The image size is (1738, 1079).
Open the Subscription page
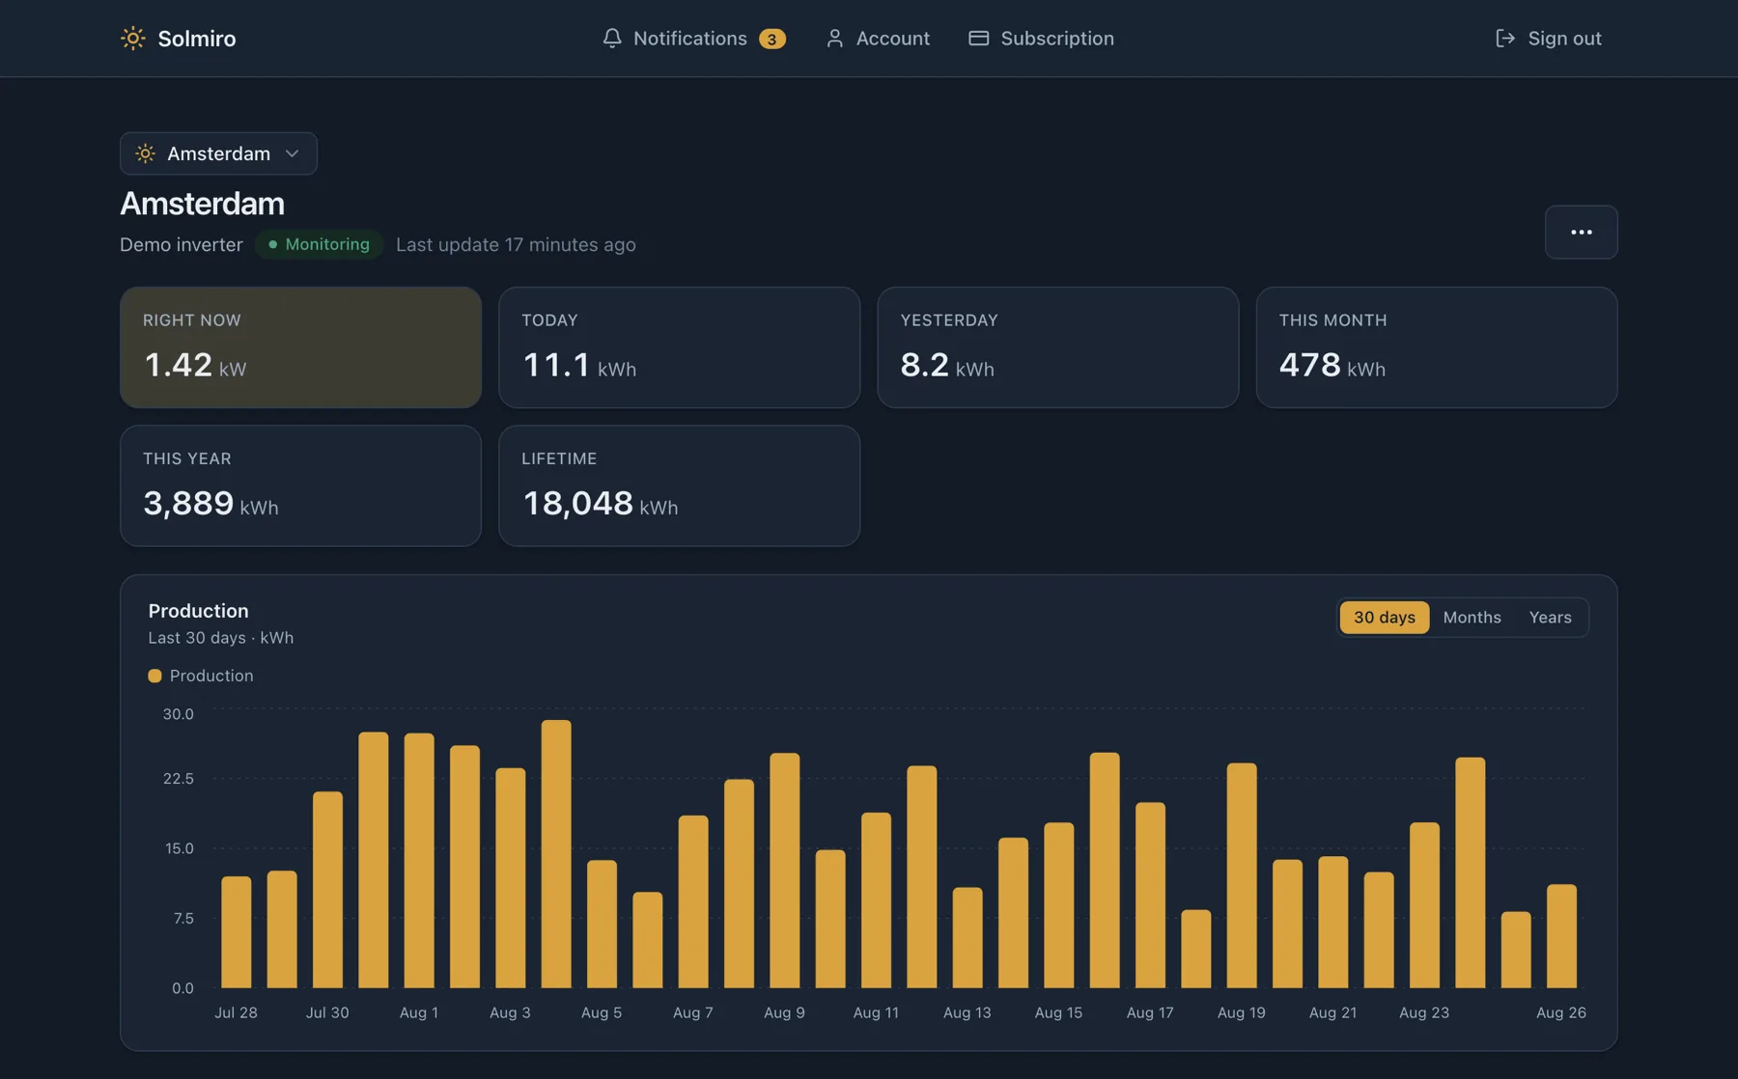(x=1041, y=38)
